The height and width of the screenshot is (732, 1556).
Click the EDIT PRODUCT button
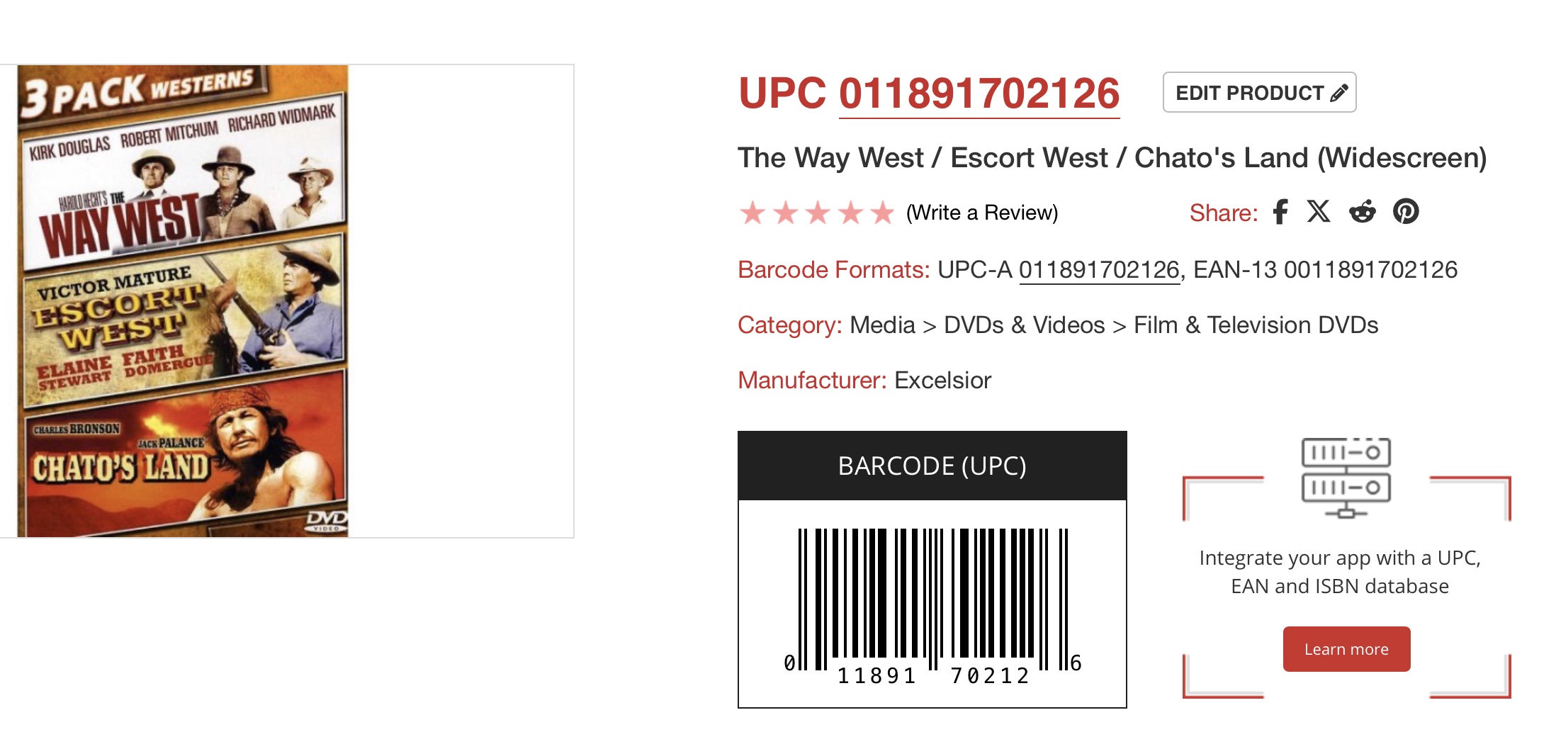click(1250, 93)
